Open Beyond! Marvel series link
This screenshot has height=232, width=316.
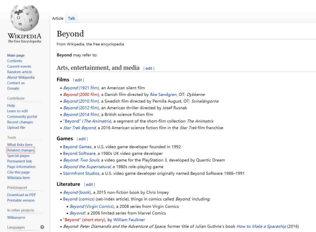pos(78,213)
